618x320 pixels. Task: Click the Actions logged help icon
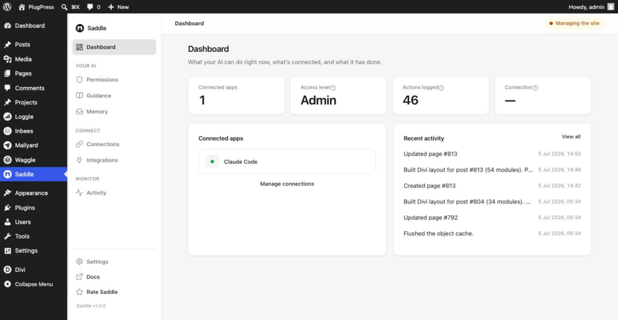coord(441,88)
